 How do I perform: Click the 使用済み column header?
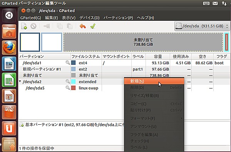click(181, 57)
